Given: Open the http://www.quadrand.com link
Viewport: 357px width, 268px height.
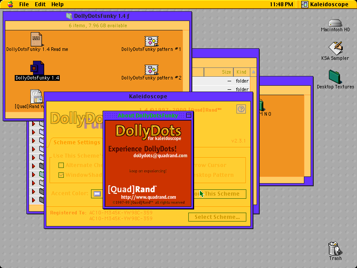Looking at the screenshot, I should point(149,197).
